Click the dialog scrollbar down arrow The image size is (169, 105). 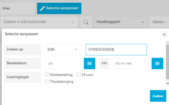coord(168,84)
